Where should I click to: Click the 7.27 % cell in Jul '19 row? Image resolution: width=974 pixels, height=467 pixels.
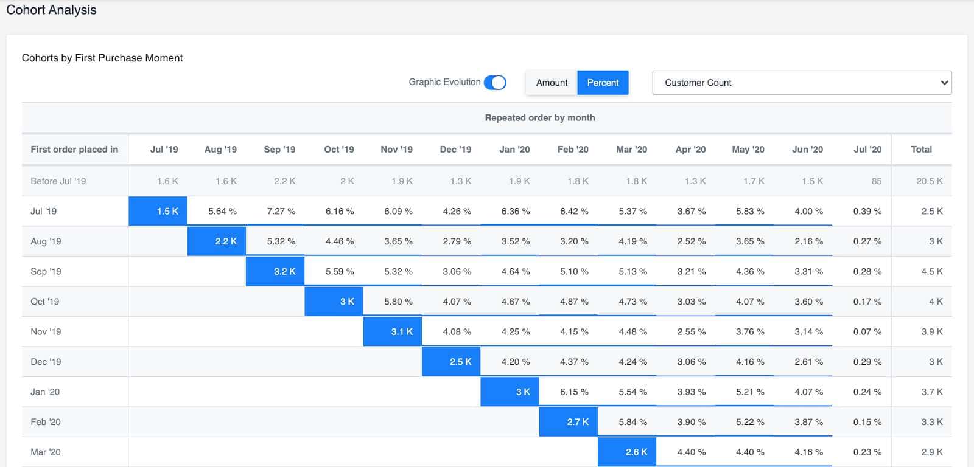pyautogui.click(x=281, y=212)
